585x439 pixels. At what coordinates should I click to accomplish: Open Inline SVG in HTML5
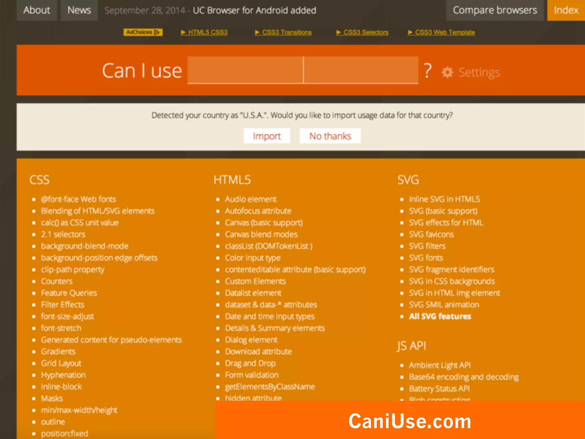(444, 199)
